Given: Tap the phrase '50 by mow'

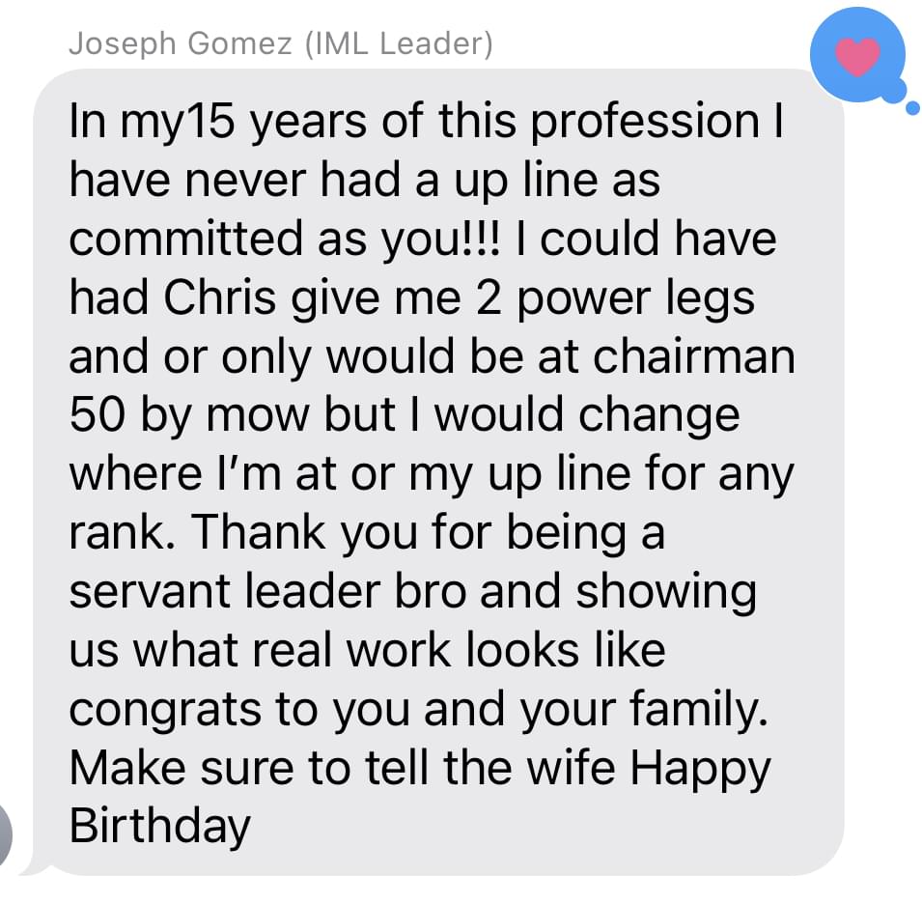Looking at the screenshot, I should (x=189, y=416).
